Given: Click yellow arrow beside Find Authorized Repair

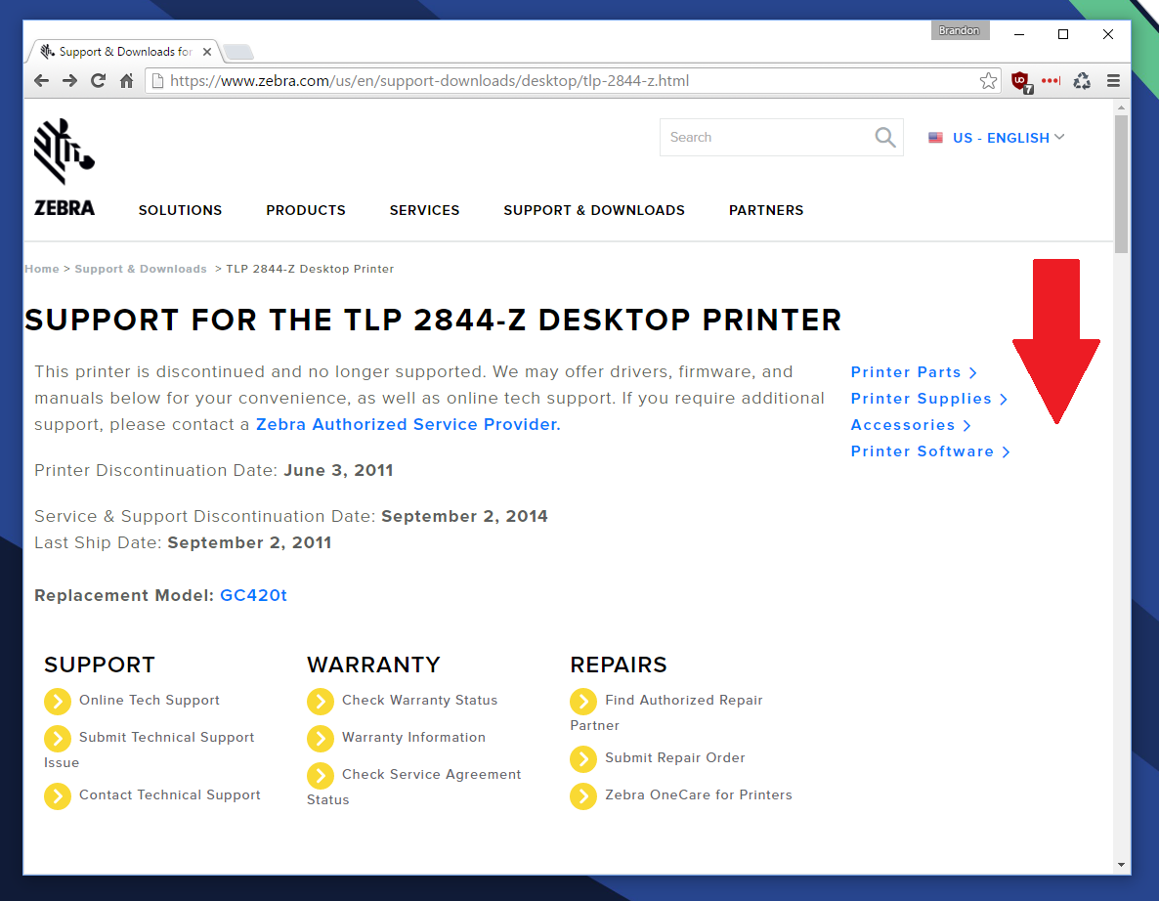Looking at the screenshot, I should [x=583, y=702].
